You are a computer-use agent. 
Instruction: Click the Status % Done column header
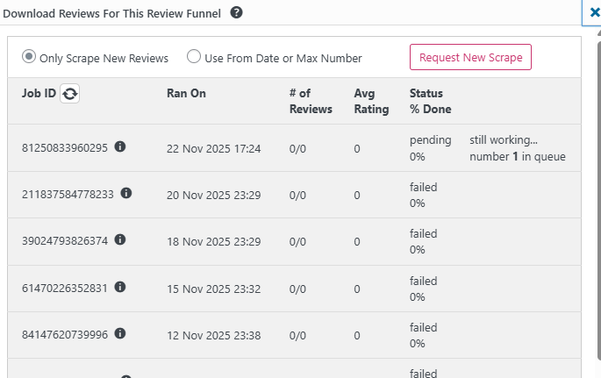click(430, 101)
